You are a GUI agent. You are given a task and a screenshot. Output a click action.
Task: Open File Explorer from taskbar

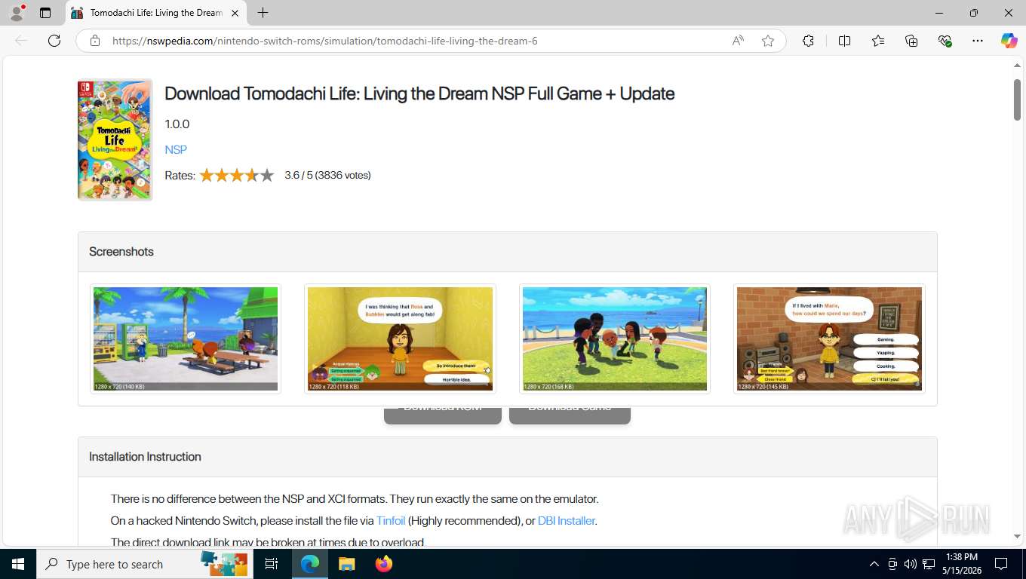coord(346,564)
